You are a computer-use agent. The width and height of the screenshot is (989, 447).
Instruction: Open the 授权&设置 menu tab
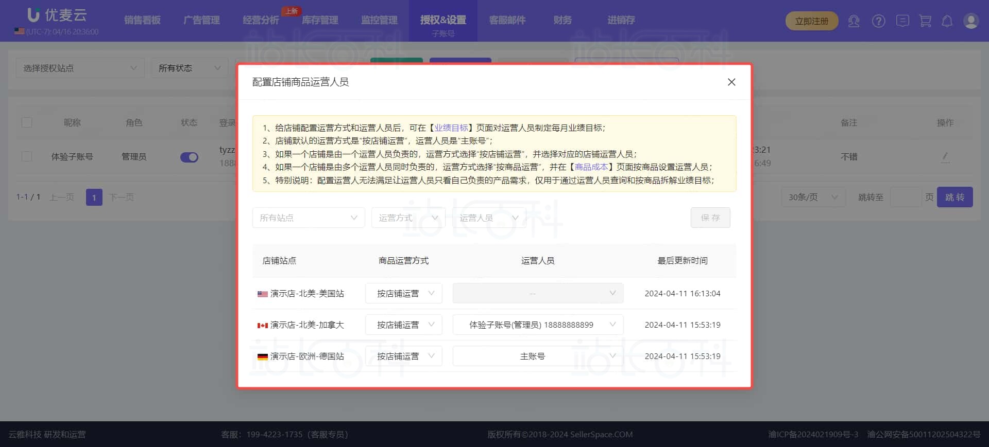442,20
